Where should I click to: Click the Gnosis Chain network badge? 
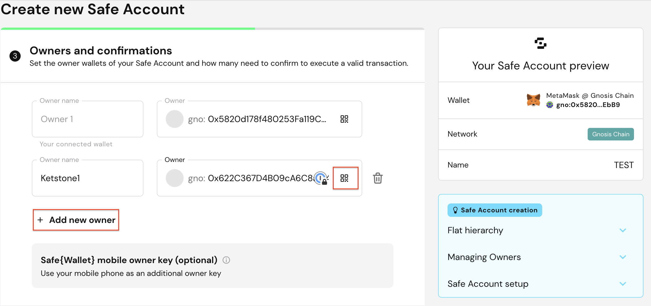pos(611,134)
